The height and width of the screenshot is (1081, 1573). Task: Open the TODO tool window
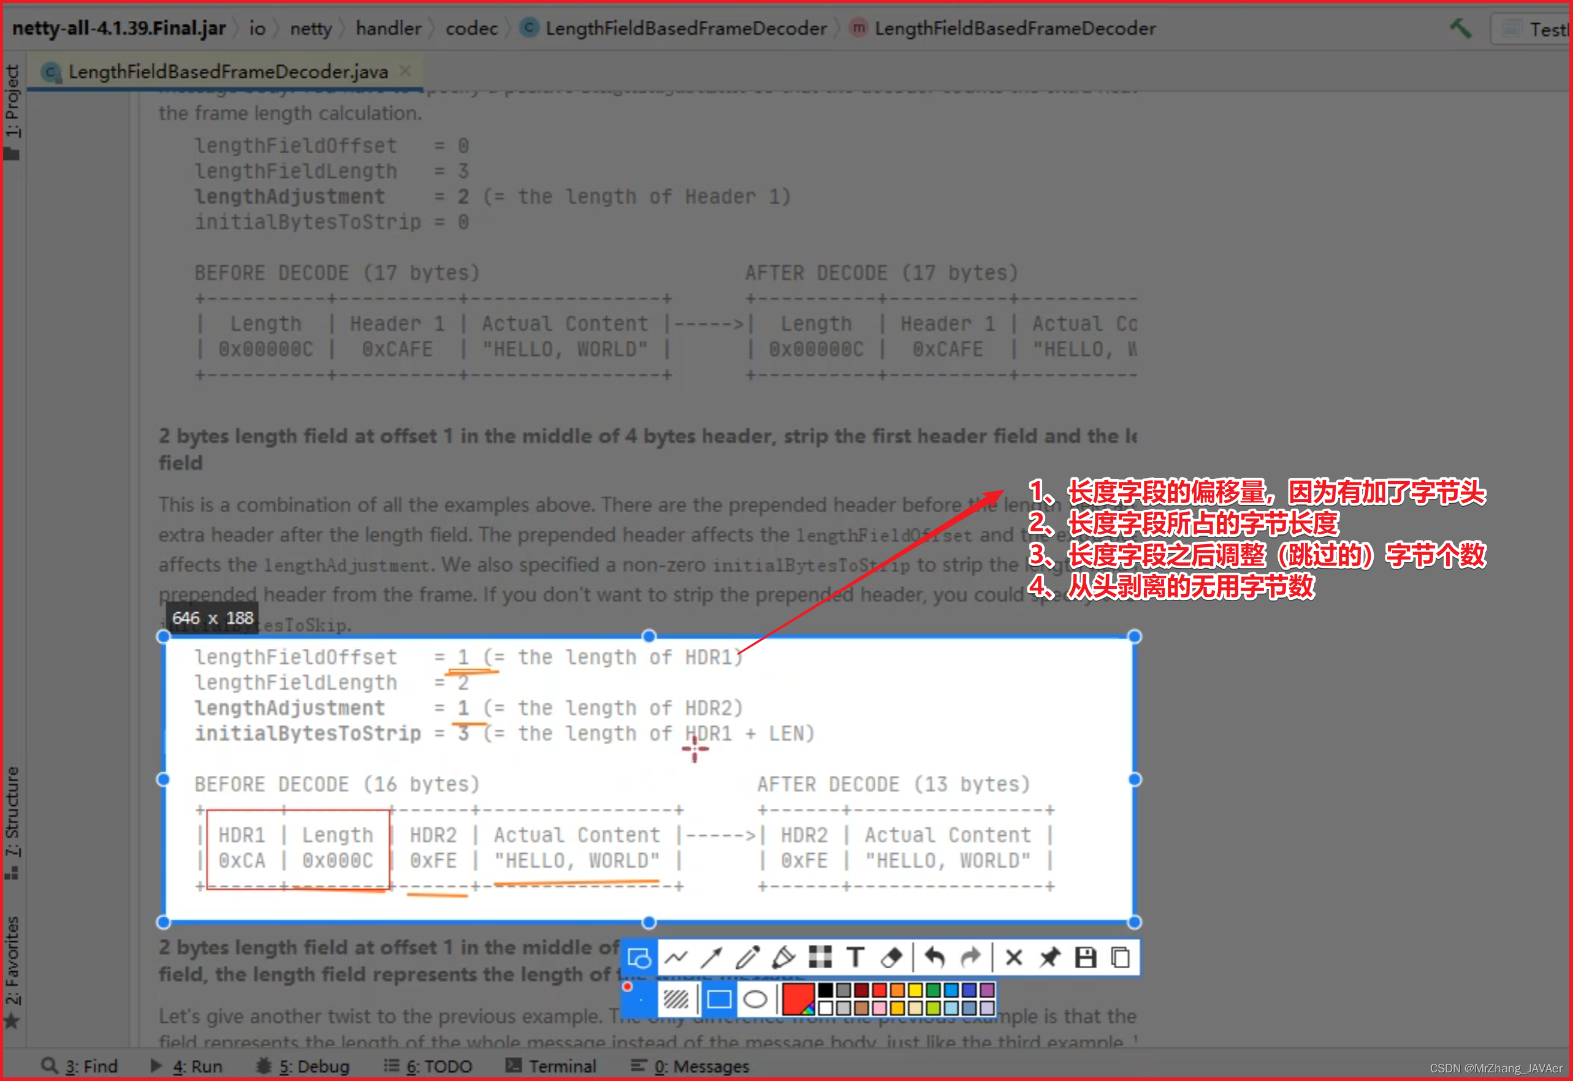click(x=428, y=1066)
